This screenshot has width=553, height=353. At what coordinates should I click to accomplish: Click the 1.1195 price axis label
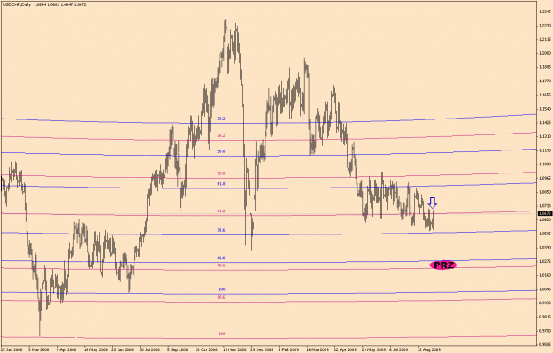pyautogui.click(x=545, y=150)
